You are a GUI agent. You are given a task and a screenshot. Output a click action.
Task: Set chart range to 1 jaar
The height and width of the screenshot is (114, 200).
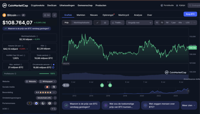tap(173, 23)
